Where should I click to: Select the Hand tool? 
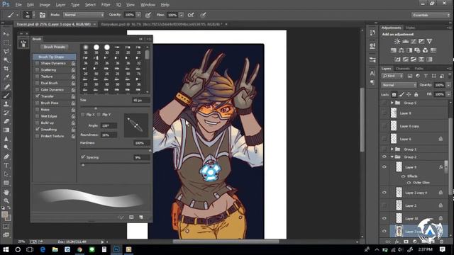coord(6,192)
